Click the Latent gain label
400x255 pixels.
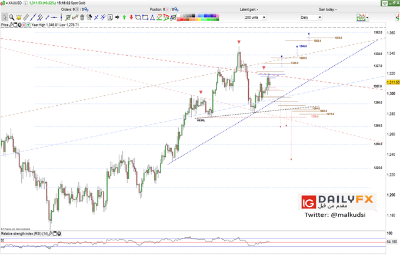pyautogui.click(x=249, y=9)
